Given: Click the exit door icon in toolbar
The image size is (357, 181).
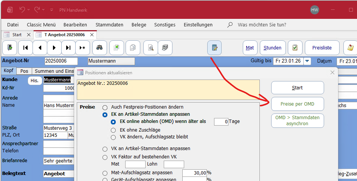Looking at the screenshot, I should [9, 48].
